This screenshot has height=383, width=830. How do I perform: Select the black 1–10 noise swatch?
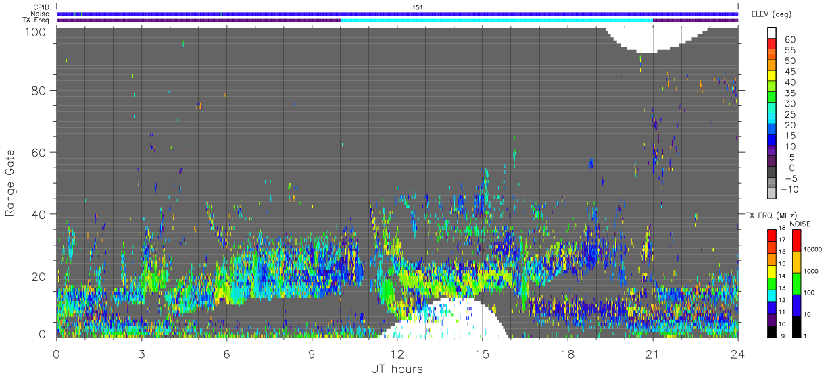[796, 327]
